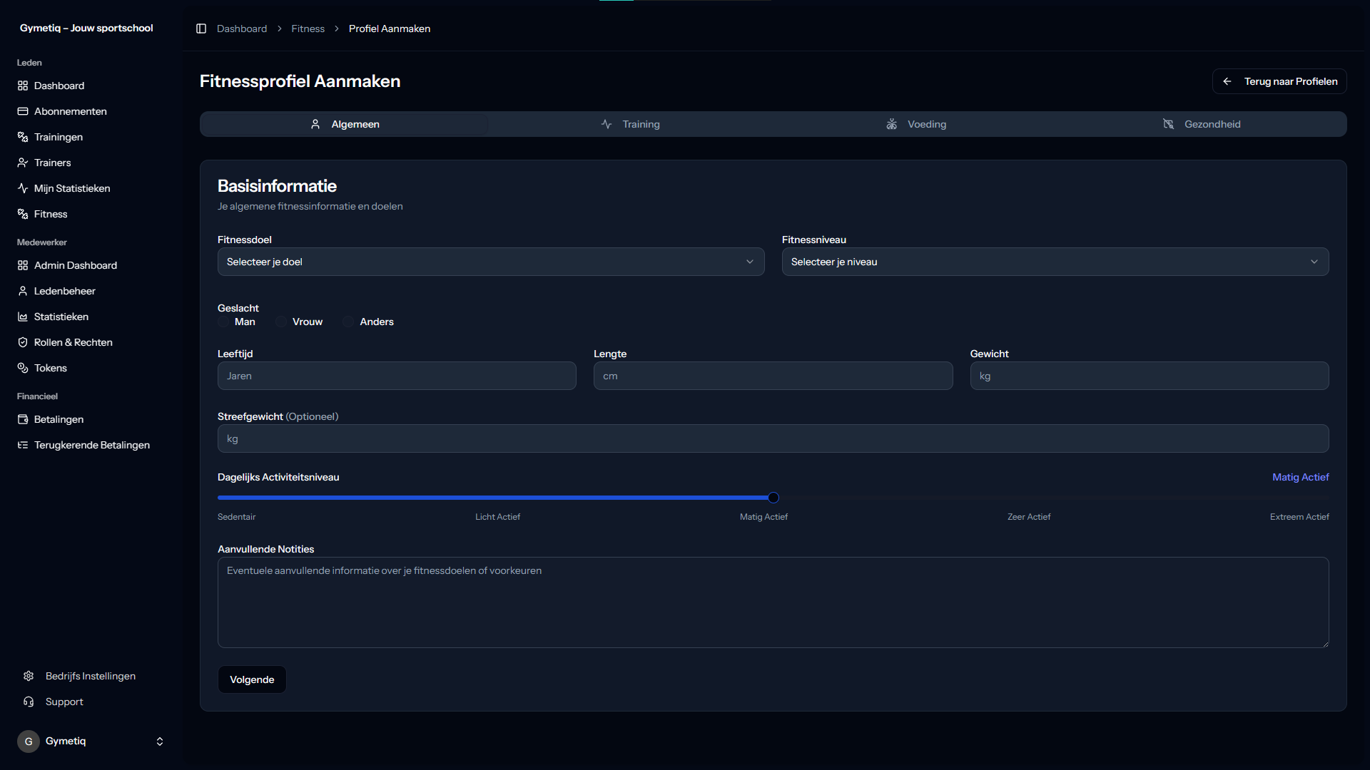
Task: Click the 'Sedentair' slider label
Action: pos(236,517)
